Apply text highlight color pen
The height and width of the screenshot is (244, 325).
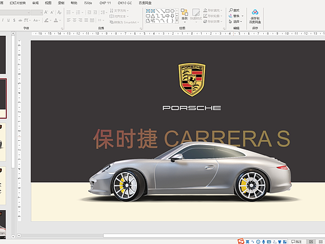47,20
